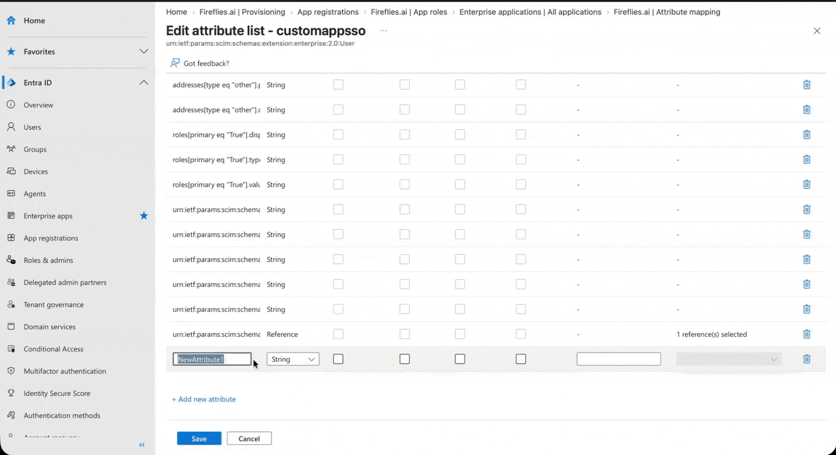The width and height of the screenshot is (836, 455).
Task: Open App registrations via its grid icon
Action: point(11,238)
